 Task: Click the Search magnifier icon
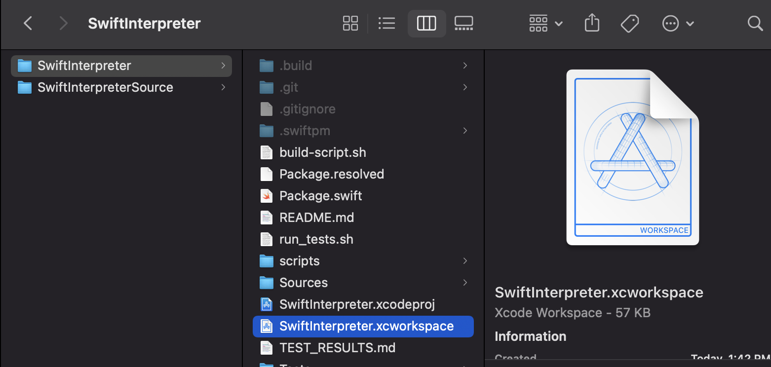pos(755,23)
